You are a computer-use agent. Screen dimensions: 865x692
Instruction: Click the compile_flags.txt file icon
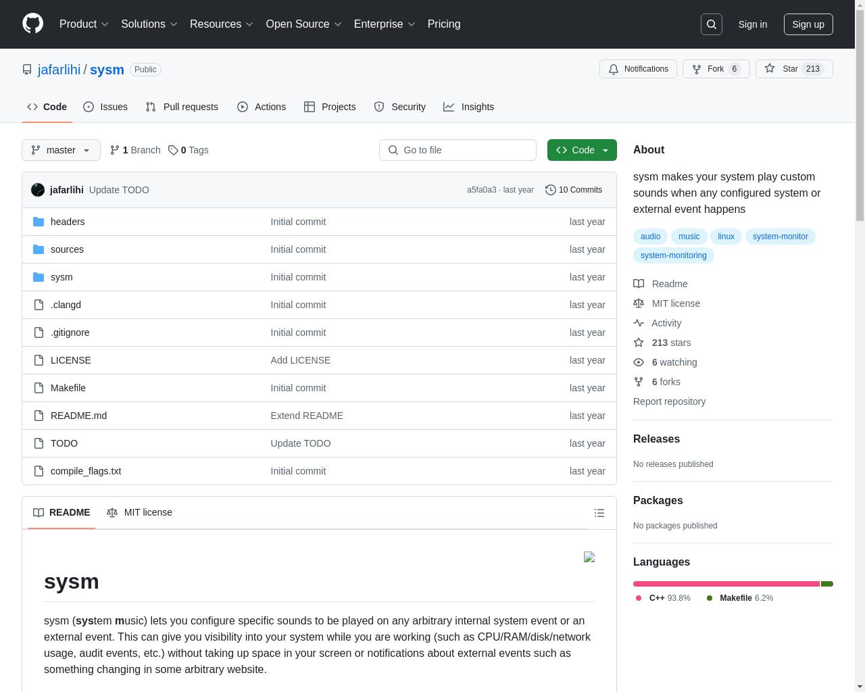click(39, 471)
